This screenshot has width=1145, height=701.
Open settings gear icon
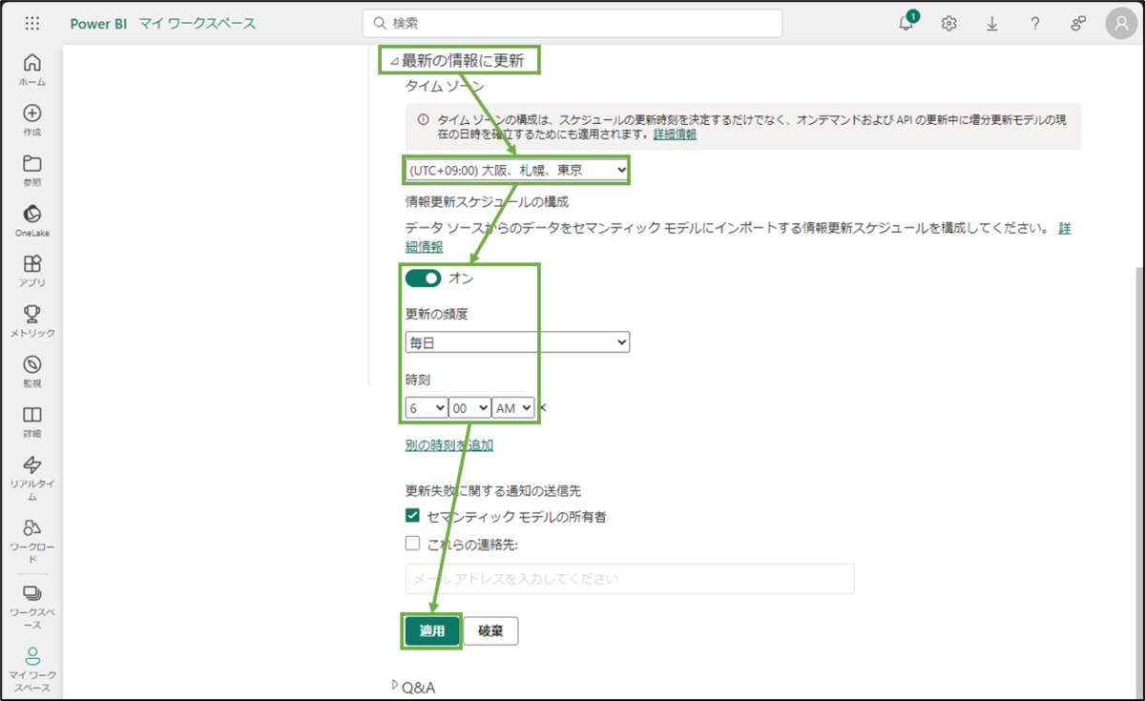click(948, 23)
